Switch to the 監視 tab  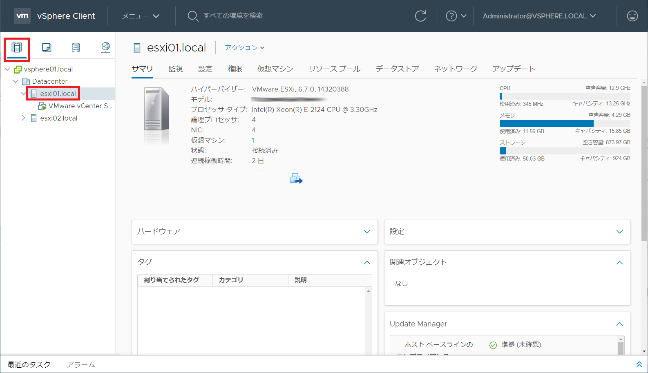(176, 69)
